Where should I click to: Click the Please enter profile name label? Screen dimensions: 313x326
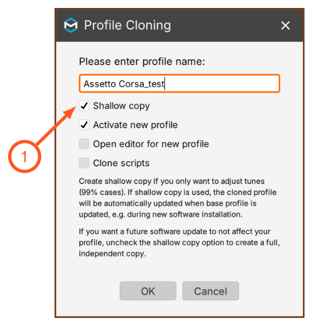(142, 62)
